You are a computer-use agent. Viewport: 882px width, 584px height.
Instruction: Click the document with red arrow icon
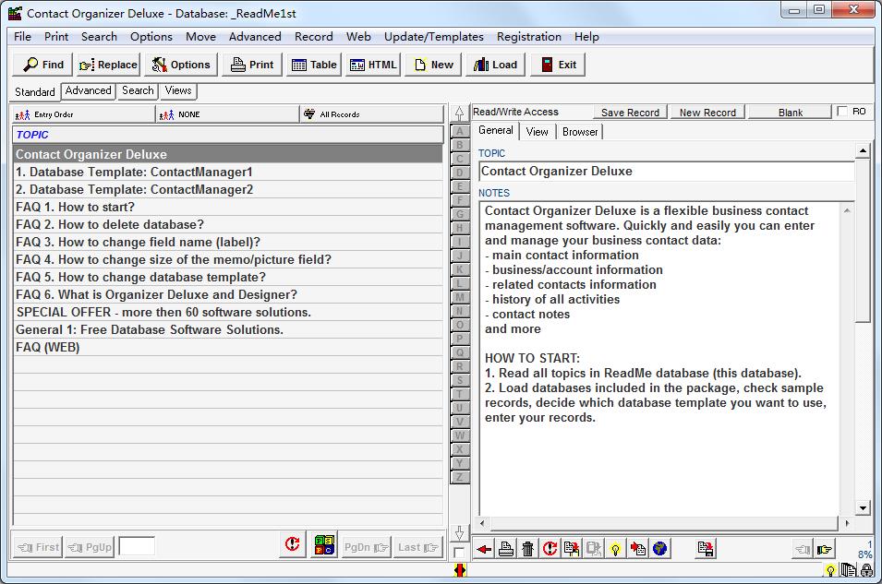pyautogui.click(x=638, y=549)
